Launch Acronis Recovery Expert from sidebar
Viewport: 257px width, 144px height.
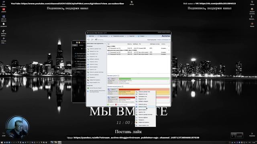pos(96,88)
